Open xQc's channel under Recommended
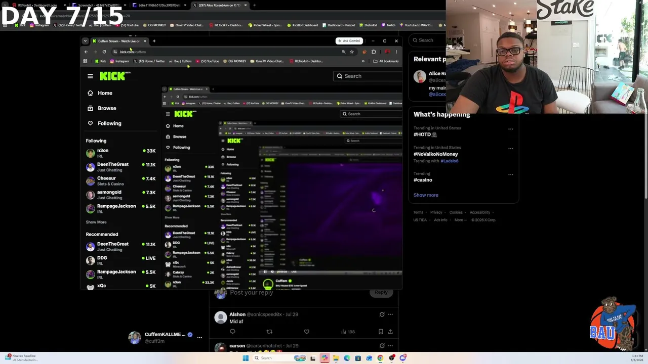The width and height of the screenshot is (648, 364). pos(120,286)
